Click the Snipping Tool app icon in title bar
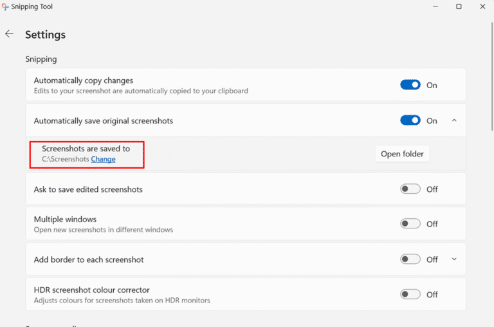The image size is (494, 327). coord(5,6)
